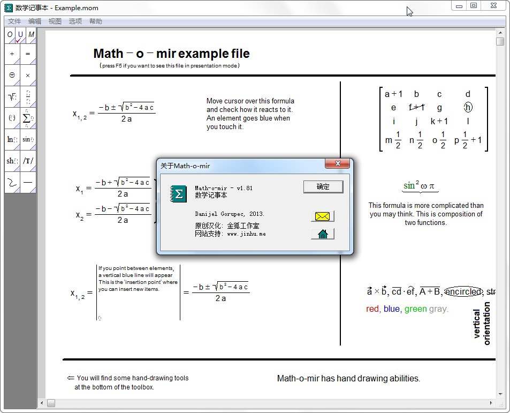Click the vertical scrollbar down arrow
The image size is (510, 413).
coord(500,394)
